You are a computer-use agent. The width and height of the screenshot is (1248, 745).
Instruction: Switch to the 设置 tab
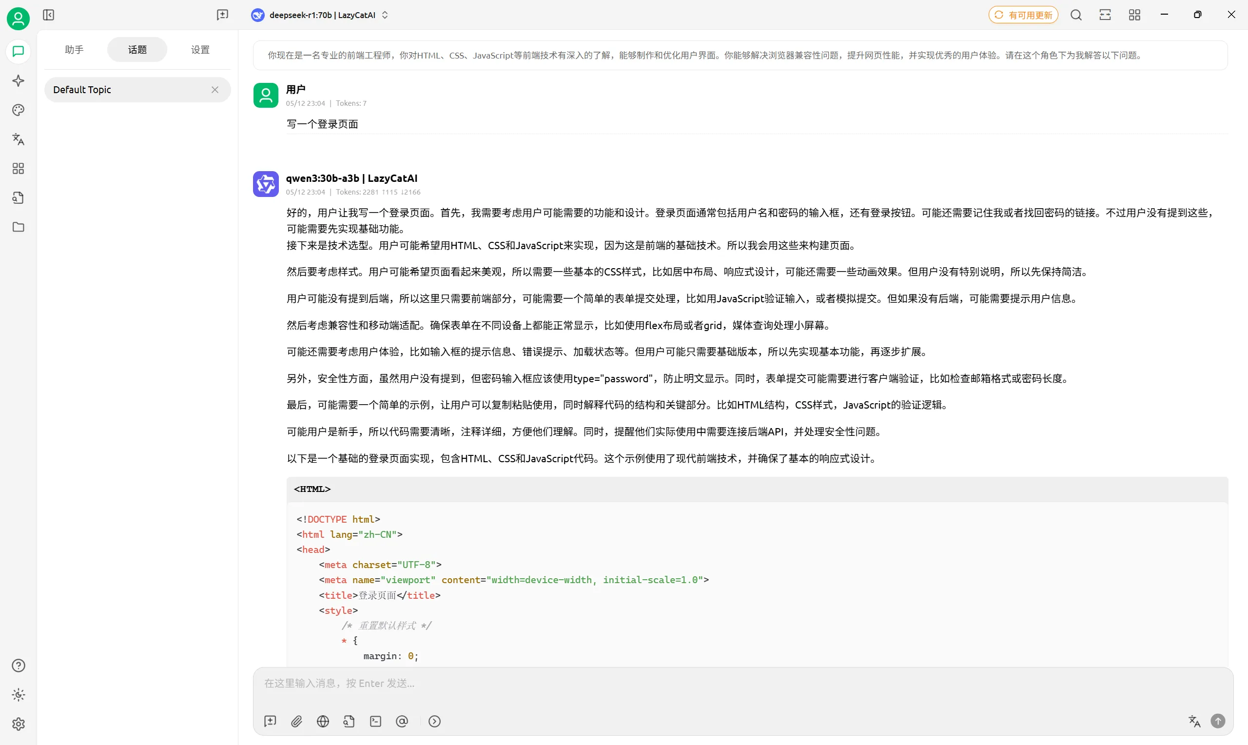click(x=200, y=50)
